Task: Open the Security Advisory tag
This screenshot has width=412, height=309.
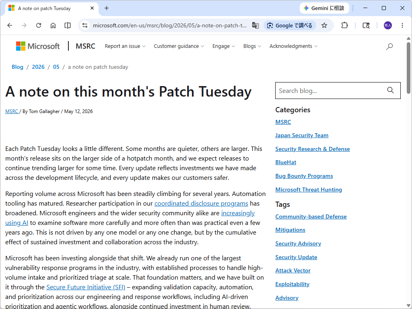Action: 298,243
